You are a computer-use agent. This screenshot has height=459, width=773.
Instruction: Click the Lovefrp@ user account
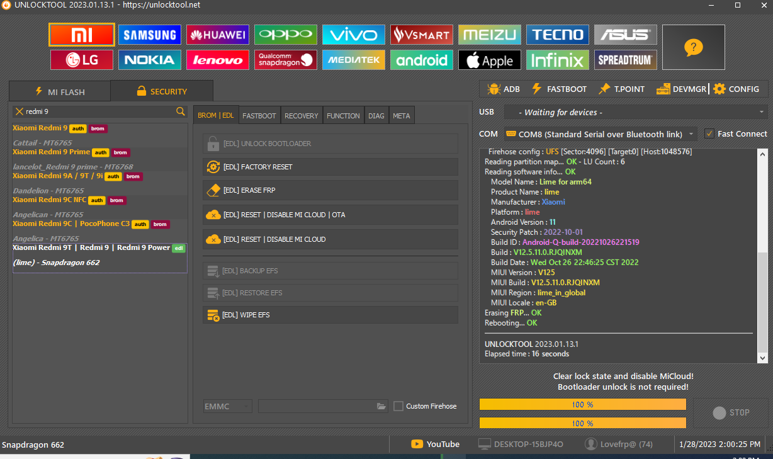619,445
